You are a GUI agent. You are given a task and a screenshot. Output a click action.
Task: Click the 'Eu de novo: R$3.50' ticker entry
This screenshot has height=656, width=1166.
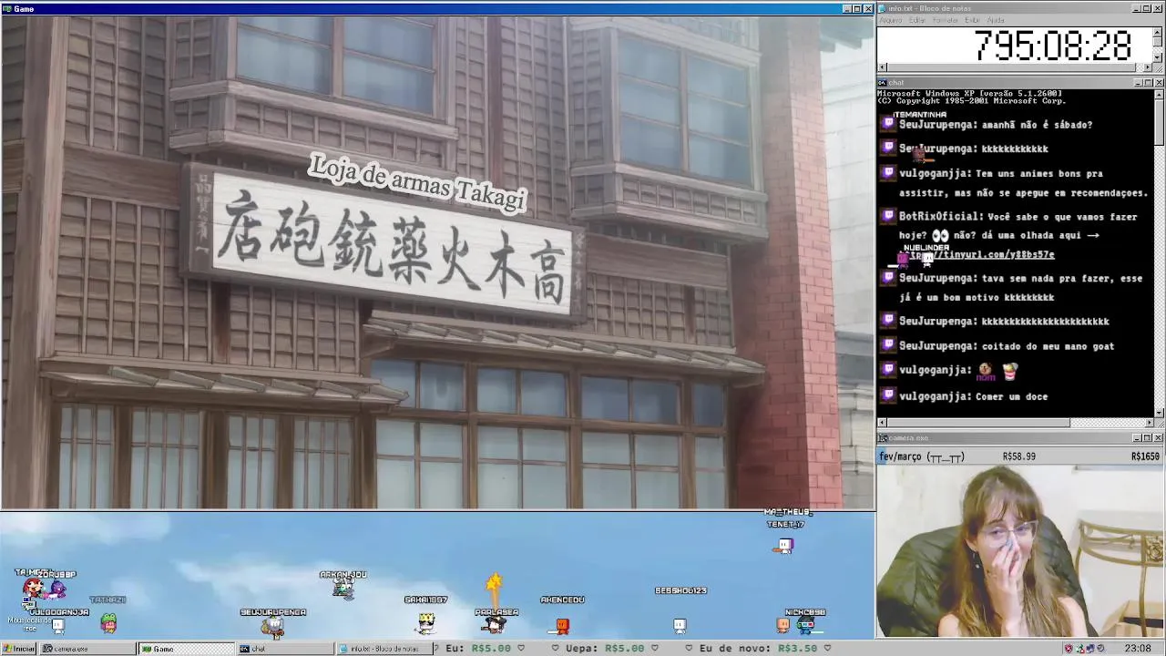coord(758,649)
